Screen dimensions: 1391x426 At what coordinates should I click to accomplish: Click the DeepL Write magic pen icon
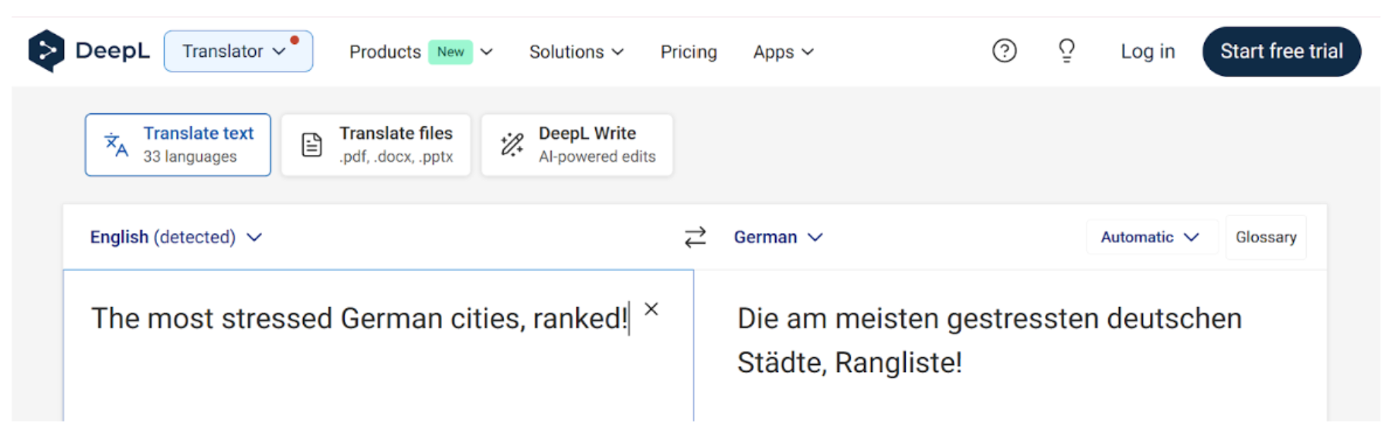tap(512, 144)
